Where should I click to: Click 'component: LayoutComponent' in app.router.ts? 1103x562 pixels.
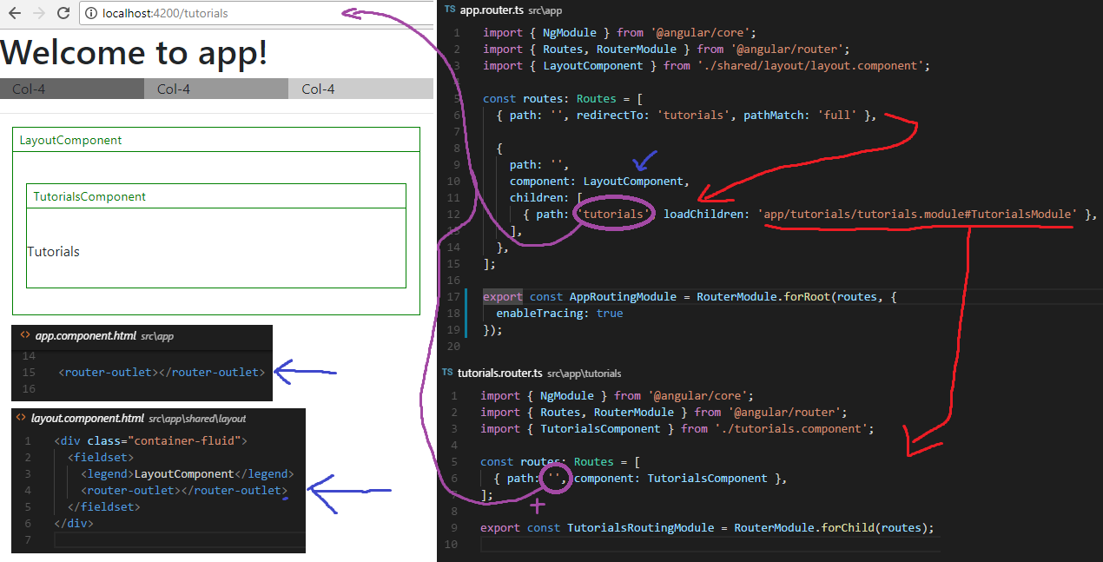pos(598,182)
